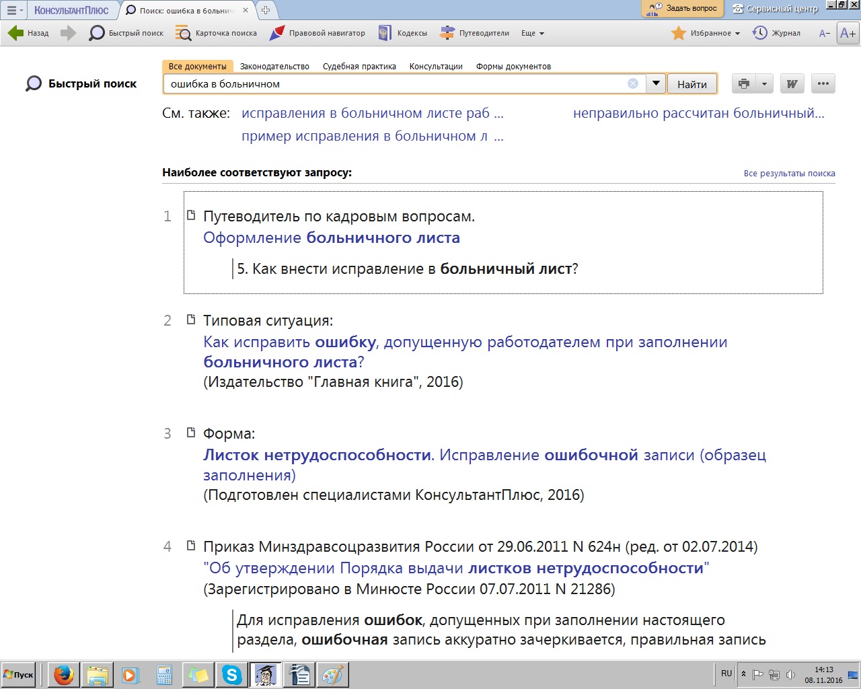861x689 pixels.
Task: Expand the Еще toolbar dropdown
Action: click(533, 33)
